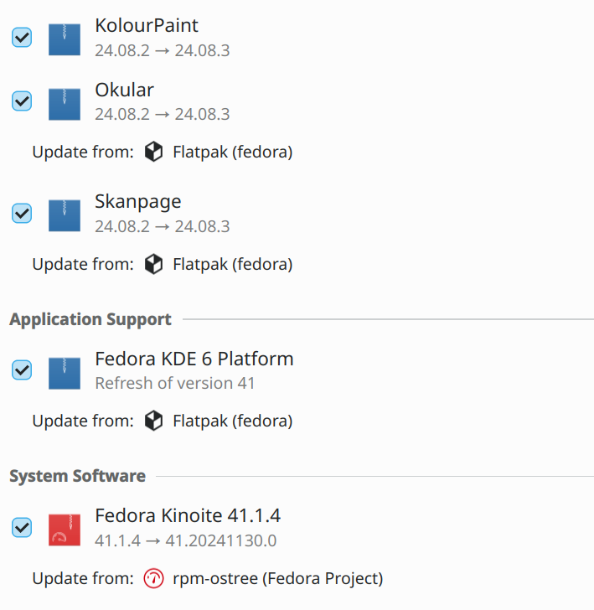Click the KolourPaint package icon
Image resolution: width=594 pixels, height=610 pixels.
coord(65,39)
